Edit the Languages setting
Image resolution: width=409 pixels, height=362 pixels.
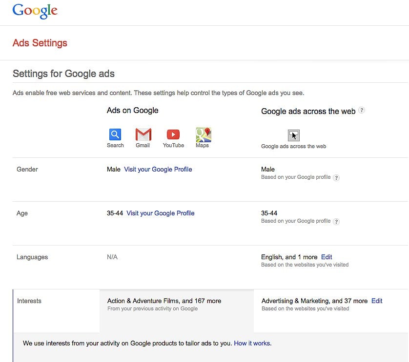click(327, 257)
